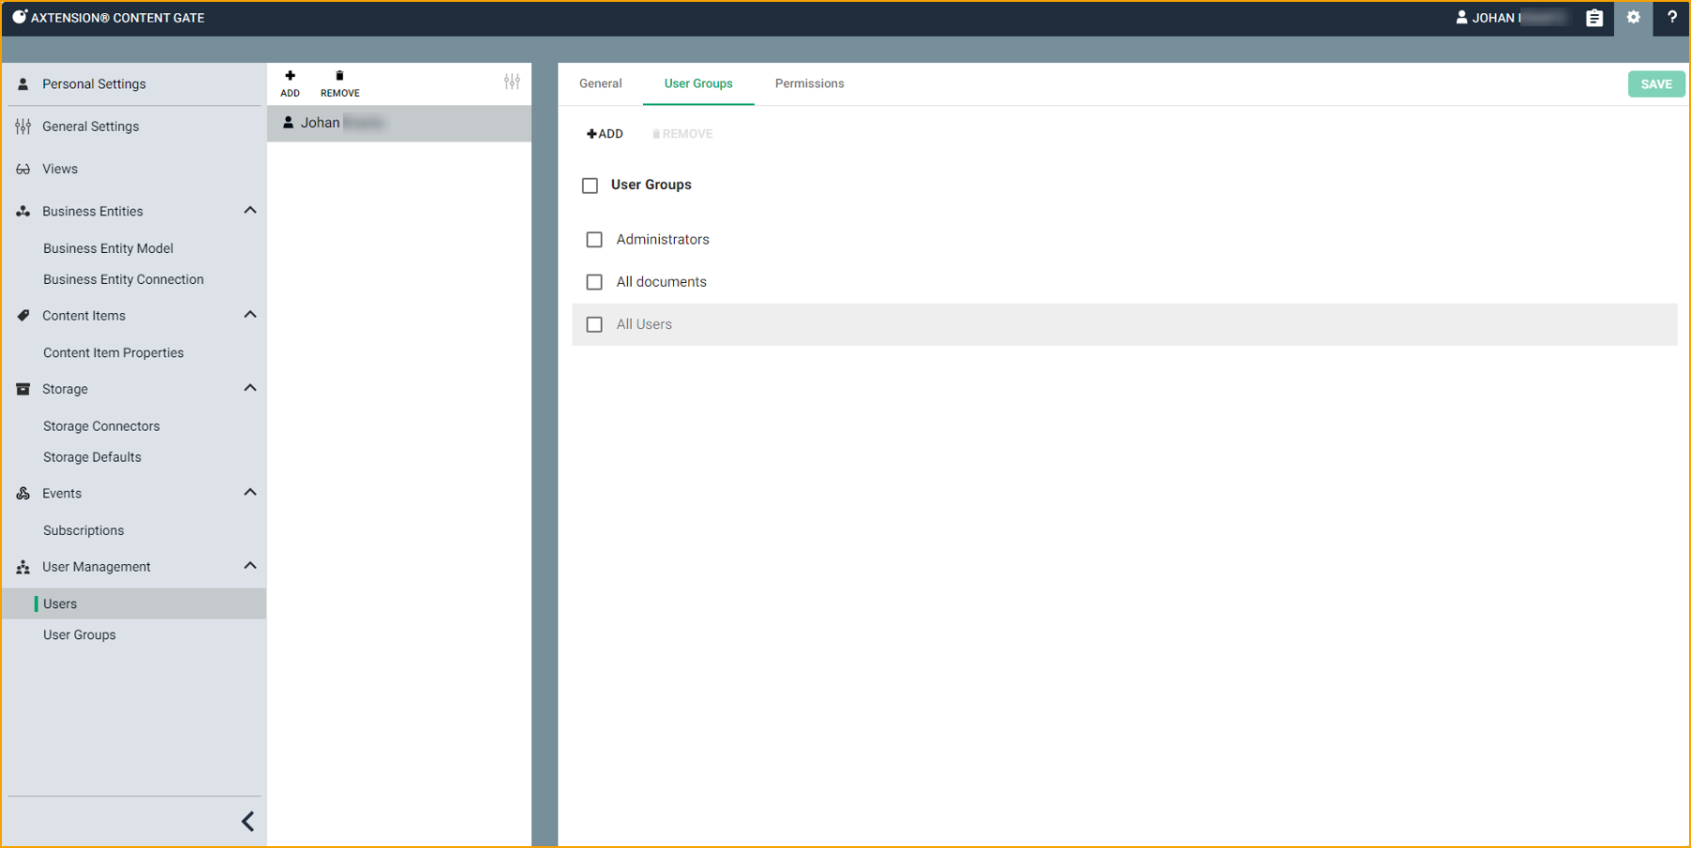The image size is (1691, 848).
Task: Click the Views glasses icon
Action: point(23,169)
